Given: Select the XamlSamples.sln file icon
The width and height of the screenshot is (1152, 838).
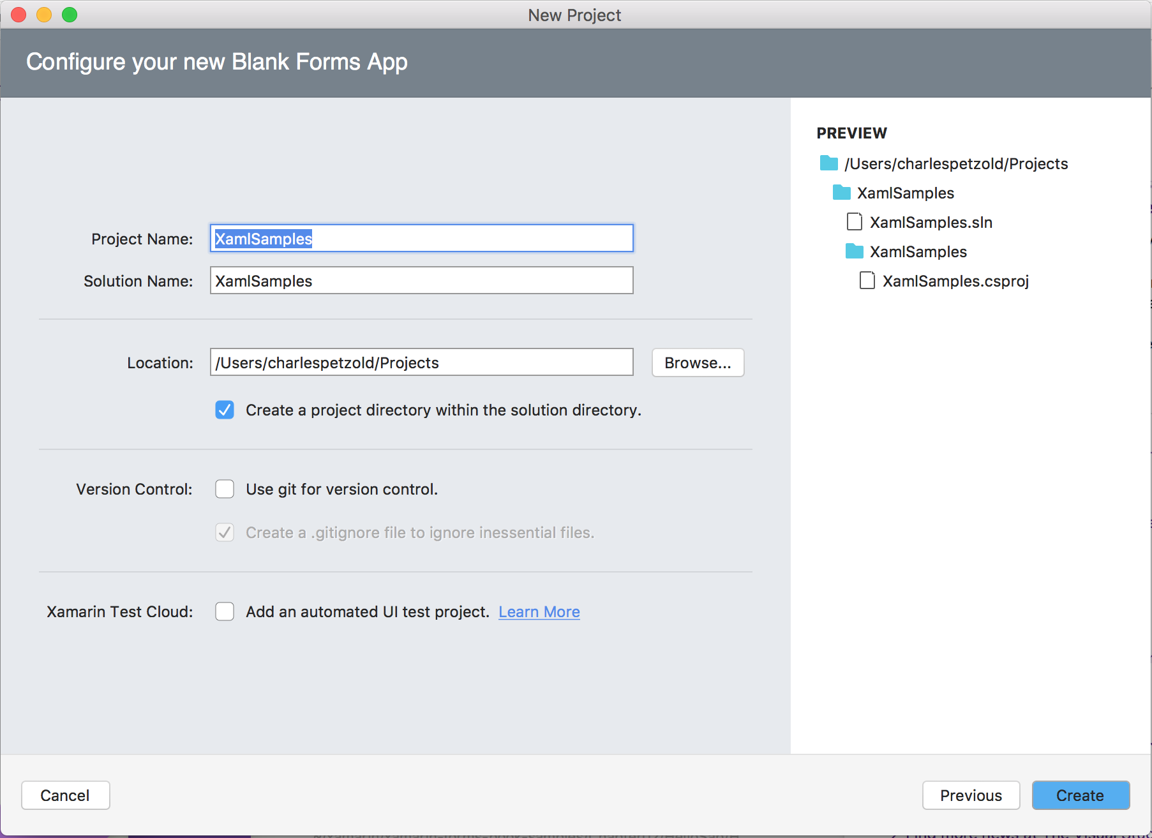Looking at the screenshot, I should coord(853,222).
